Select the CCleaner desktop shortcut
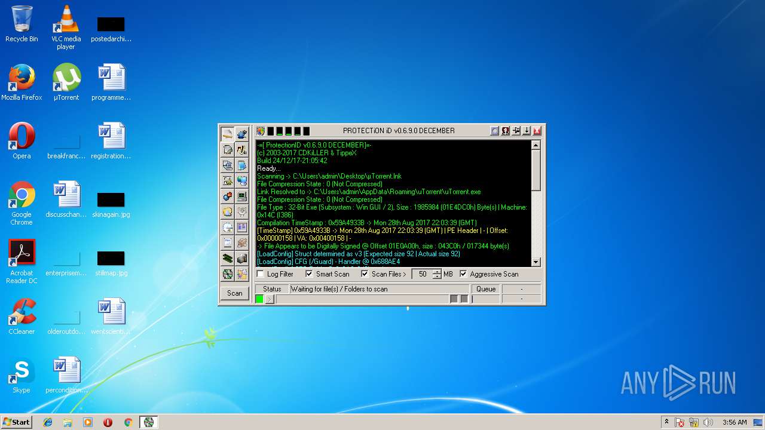Screen dimensions: 765x430 coord(22,317)
